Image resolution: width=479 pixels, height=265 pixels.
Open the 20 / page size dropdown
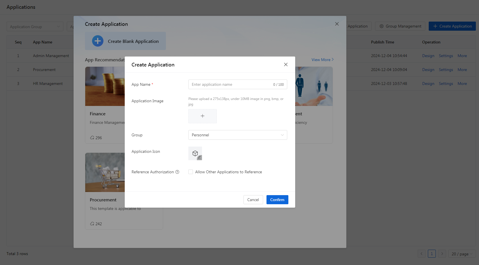462,254
